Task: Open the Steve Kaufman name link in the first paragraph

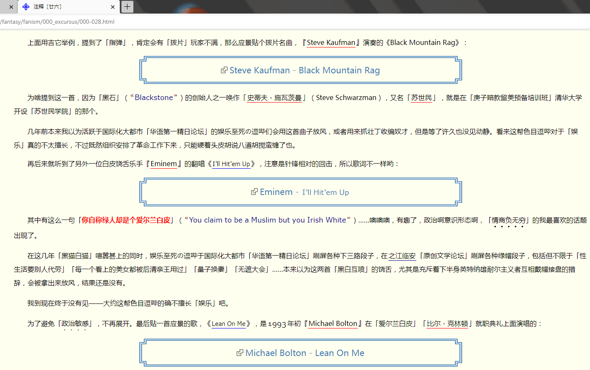Action: (x=331, y=42)
